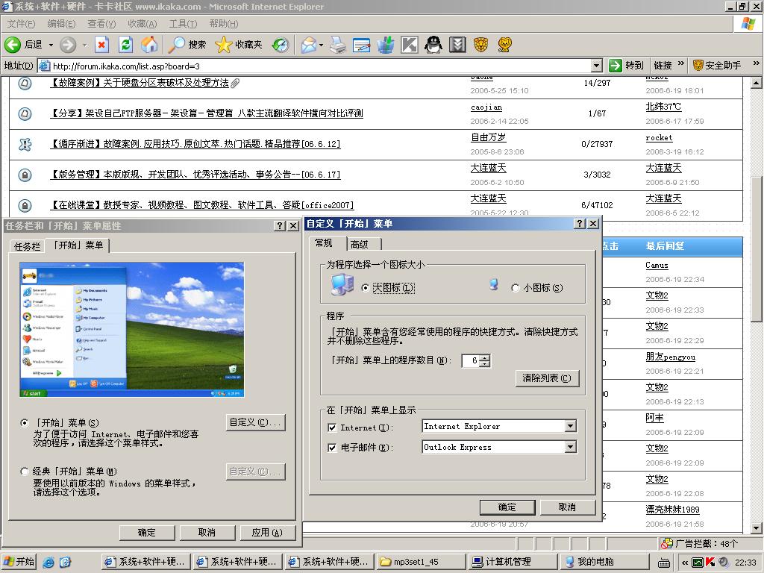Toggle the E-mail checkbox
This screenshot has width=764, height=573.
tap(332, 448)
